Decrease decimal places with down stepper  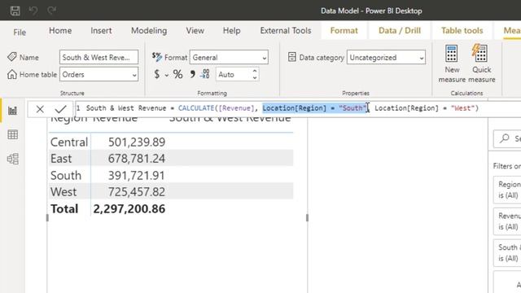(x=255, y=78)
